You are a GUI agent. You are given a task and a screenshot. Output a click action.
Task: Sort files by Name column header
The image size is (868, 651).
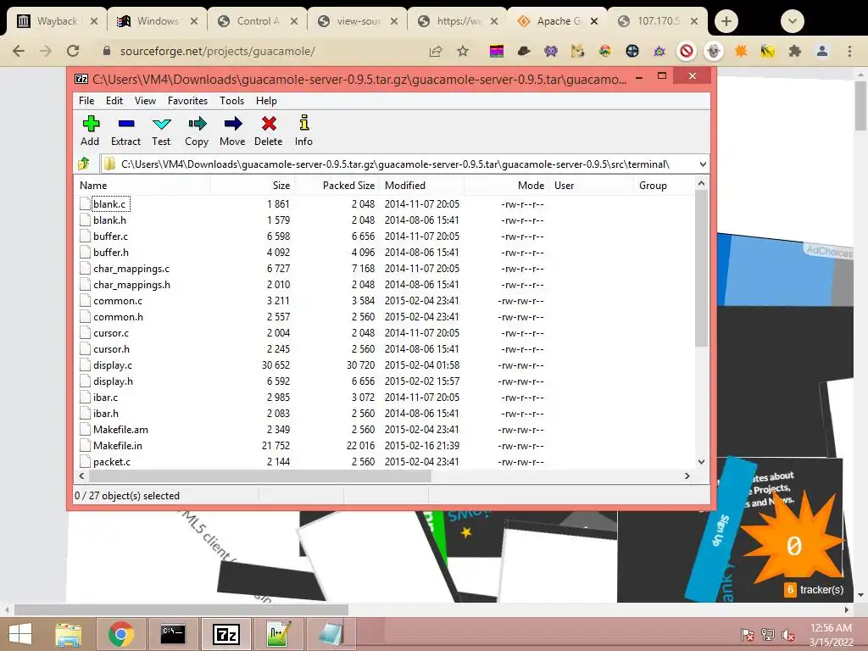(142, 186)
